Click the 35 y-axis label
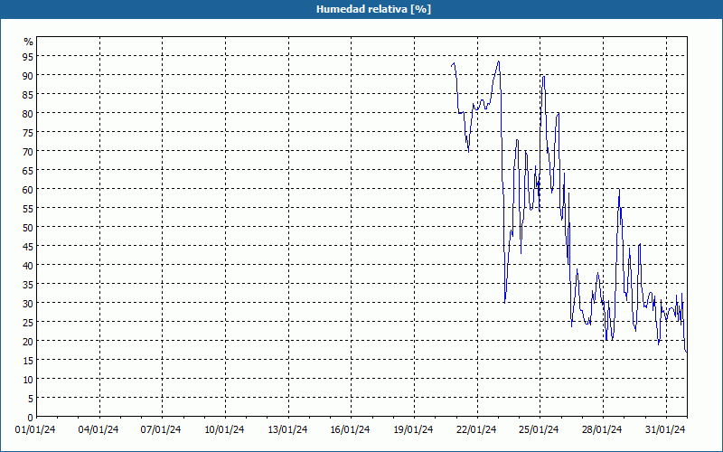This screenshot has width=723, height=452. 28,284
